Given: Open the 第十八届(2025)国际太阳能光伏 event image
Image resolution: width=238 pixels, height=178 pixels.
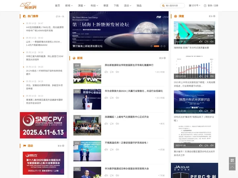Looking at the screenshot, I should [x=43, y=163].
